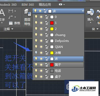
Task: Turn off light bulb for layer 1
Action: 36,23
